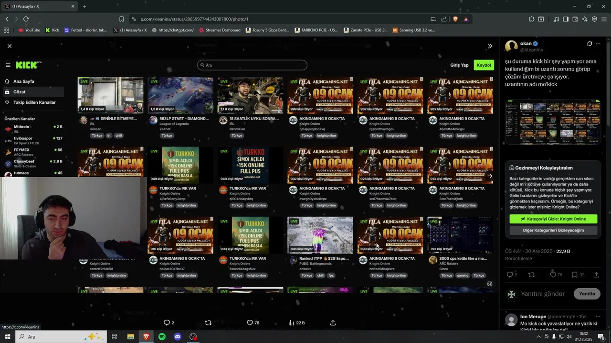Open Edit image with Grok icon
This screenshot has width=611, height=343.
(490, 284)
